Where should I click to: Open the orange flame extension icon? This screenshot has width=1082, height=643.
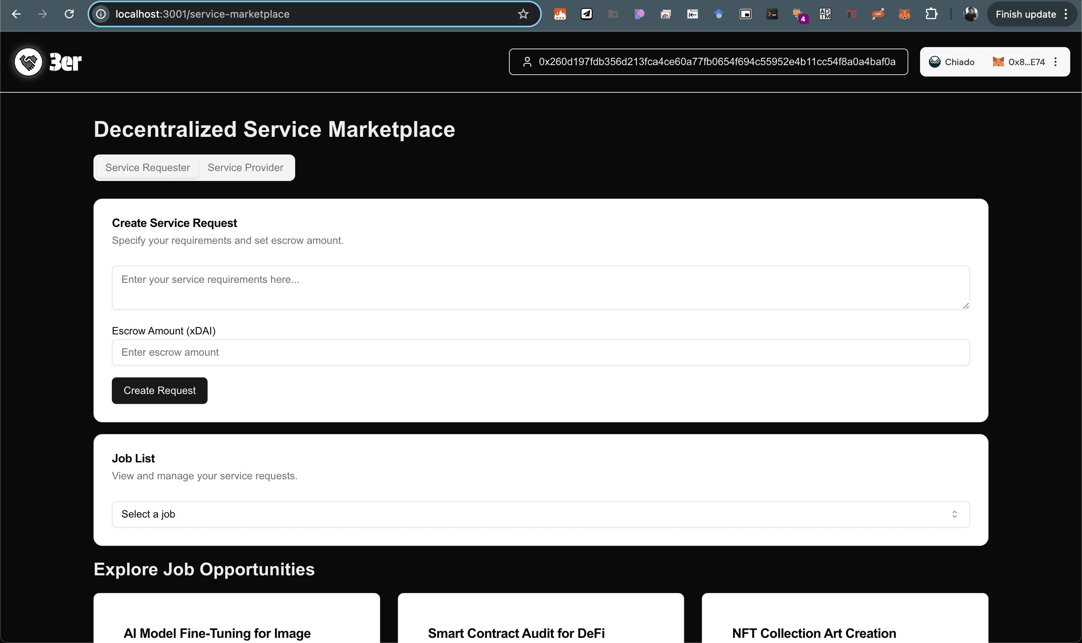(x=560, y=14)
